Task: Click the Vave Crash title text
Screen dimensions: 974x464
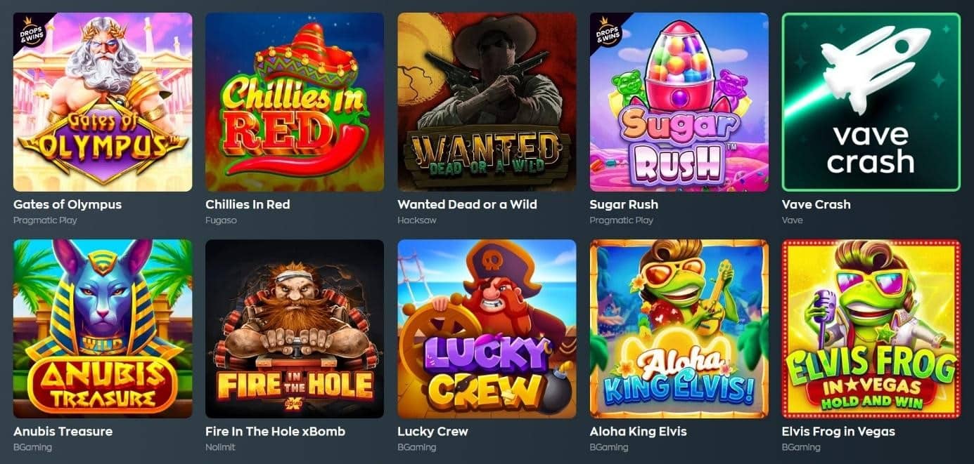Action: click(x=816, y=204)
